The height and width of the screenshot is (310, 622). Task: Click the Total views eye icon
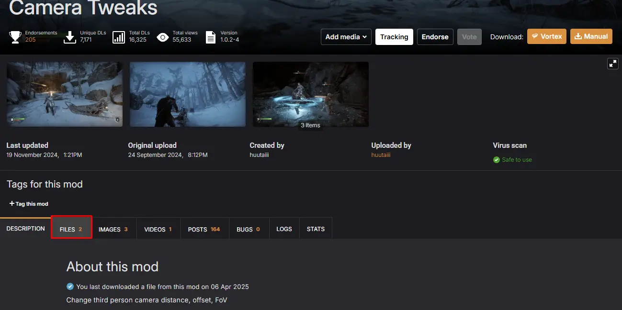[x=163, y=37]
